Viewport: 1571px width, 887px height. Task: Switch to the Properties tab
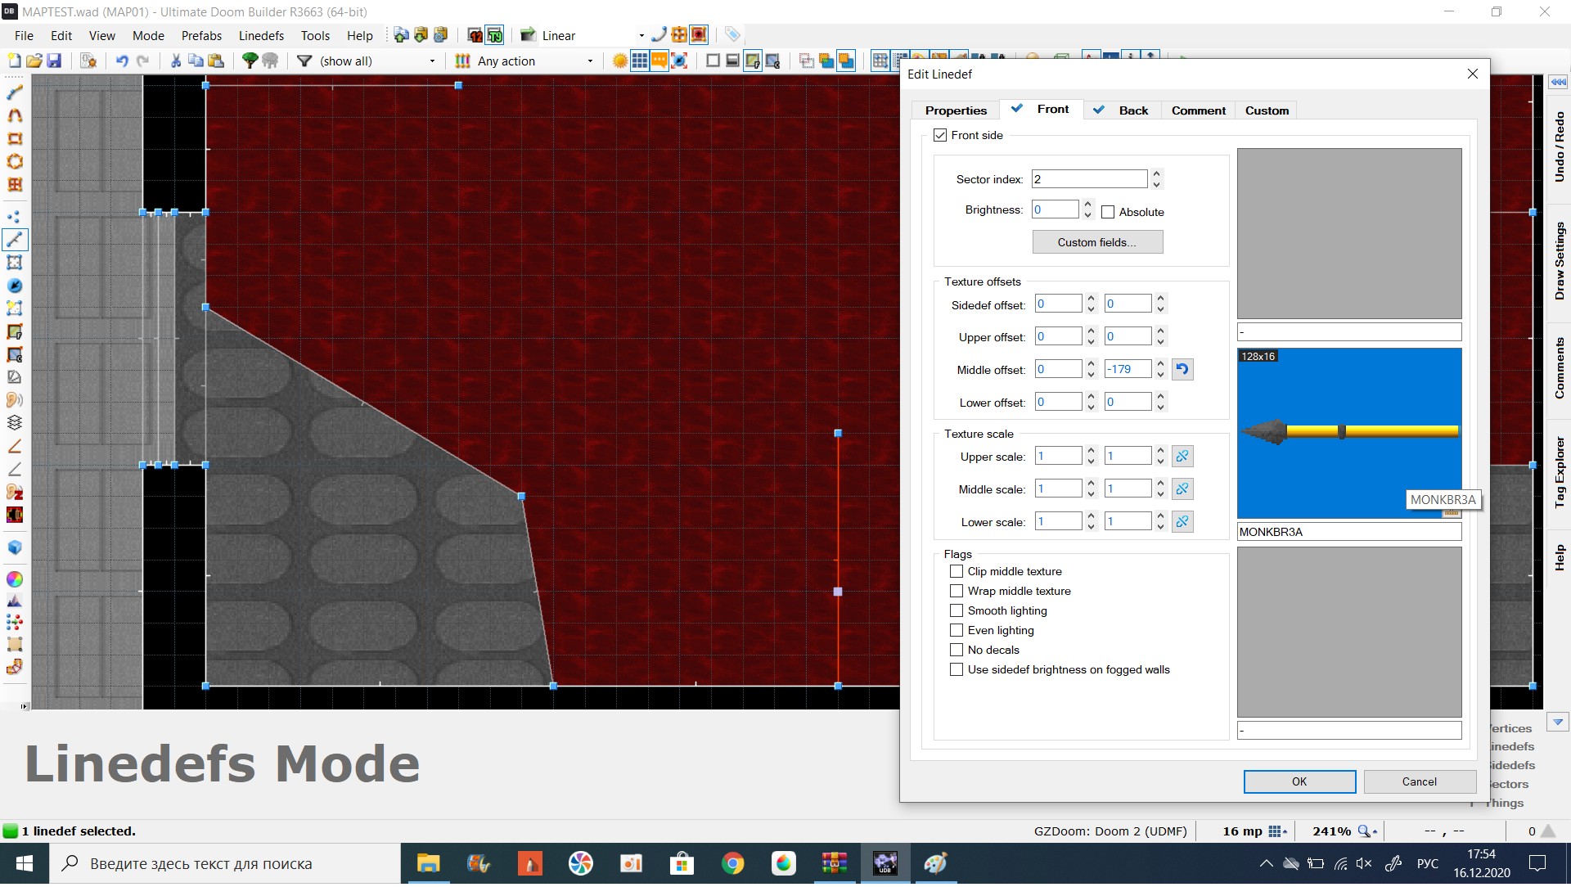tap(956, 111)
